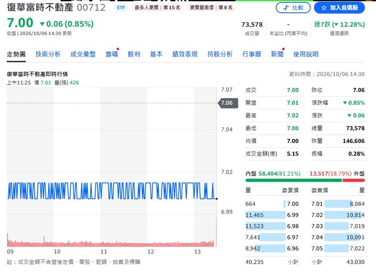Viewport: 376px width, 273px height.
Task: Click 復華富時不動產即時行情 chart title
Action: tap(37, 74)
